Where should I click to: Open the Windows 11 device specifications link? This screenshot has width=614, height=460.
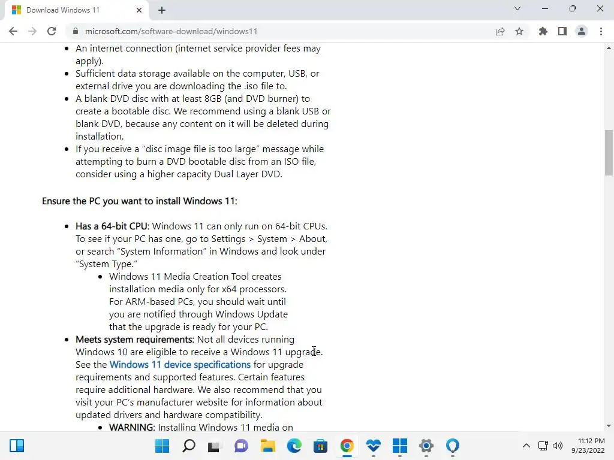click(180, 365)
